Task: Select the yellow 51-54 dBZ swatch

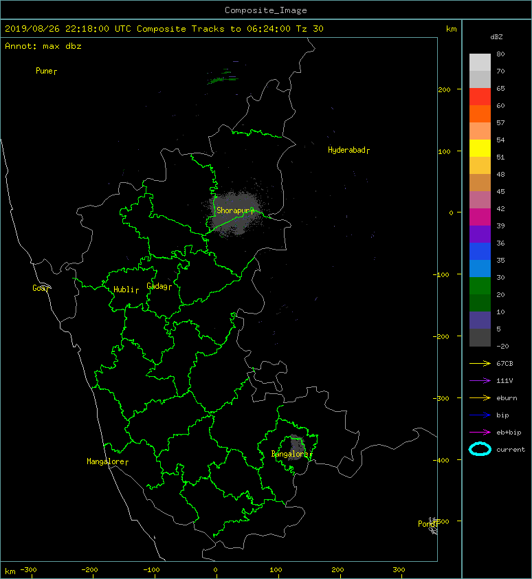Action: point(480,149)
